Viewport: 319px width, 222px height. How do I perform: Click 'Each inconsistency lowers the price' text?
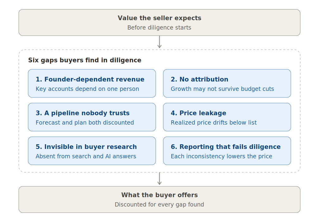221,156
